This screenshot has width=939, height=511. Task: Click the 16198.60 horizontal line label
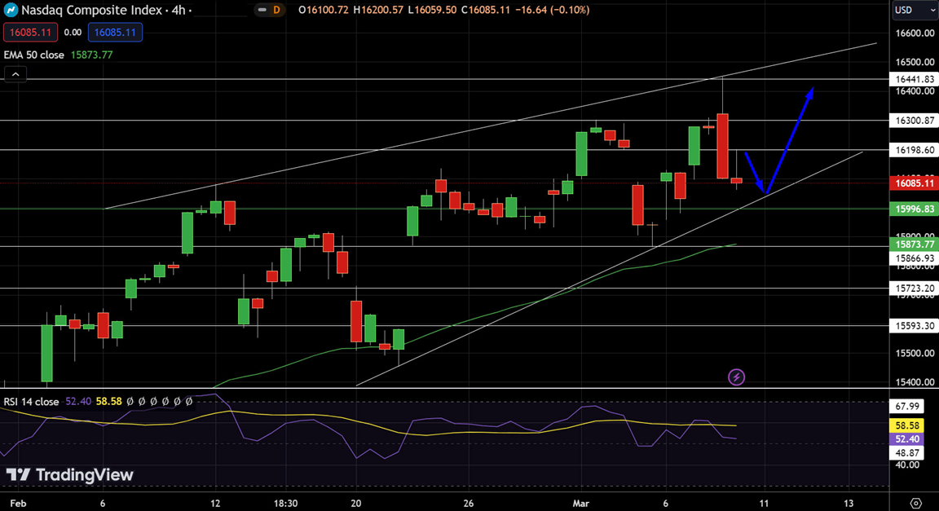tap(914, 150)
